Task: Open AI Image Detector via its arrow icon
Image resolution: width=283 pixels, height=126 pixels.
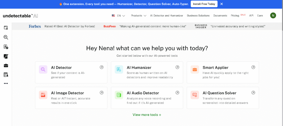Action: [102, 93]
